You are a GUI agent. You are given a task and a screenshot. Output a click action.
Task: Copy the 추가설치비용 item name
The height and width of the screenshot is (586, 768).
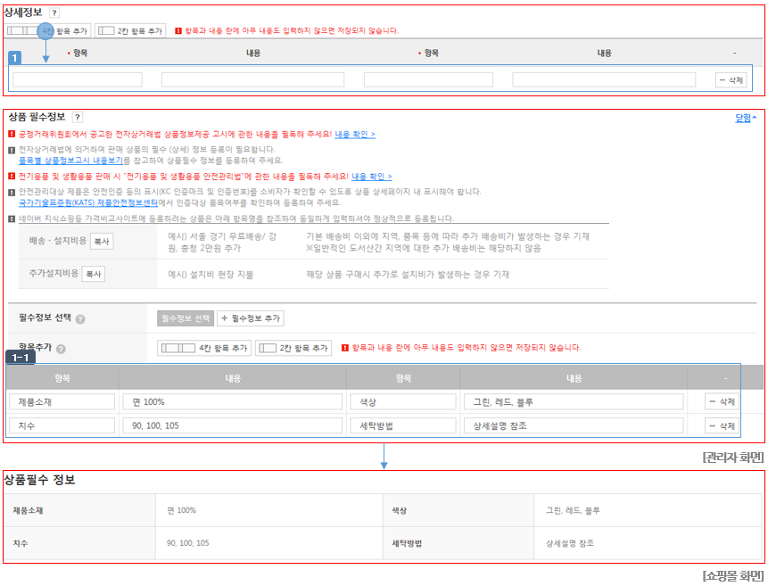click(x=94, y=274)
